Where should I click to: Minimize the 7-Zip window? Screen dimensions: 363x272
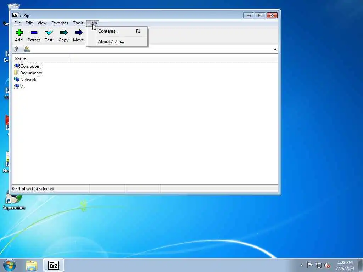pos(248,16)
